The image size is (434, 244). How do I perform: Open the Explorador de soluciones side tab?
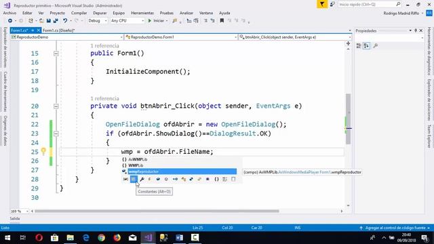(429, 100)
